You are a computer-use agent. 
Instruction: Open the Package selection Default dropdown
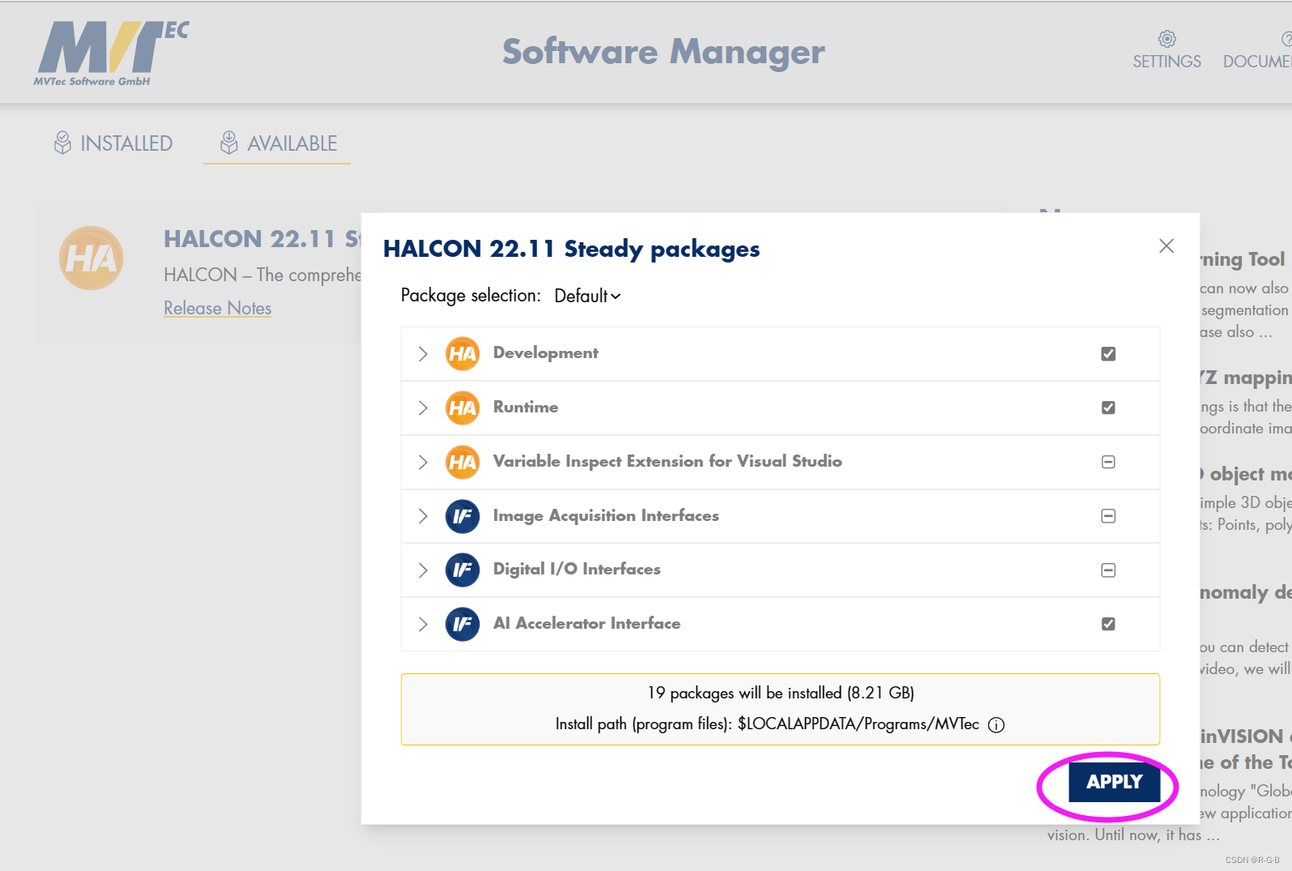[x=587, y=296]
